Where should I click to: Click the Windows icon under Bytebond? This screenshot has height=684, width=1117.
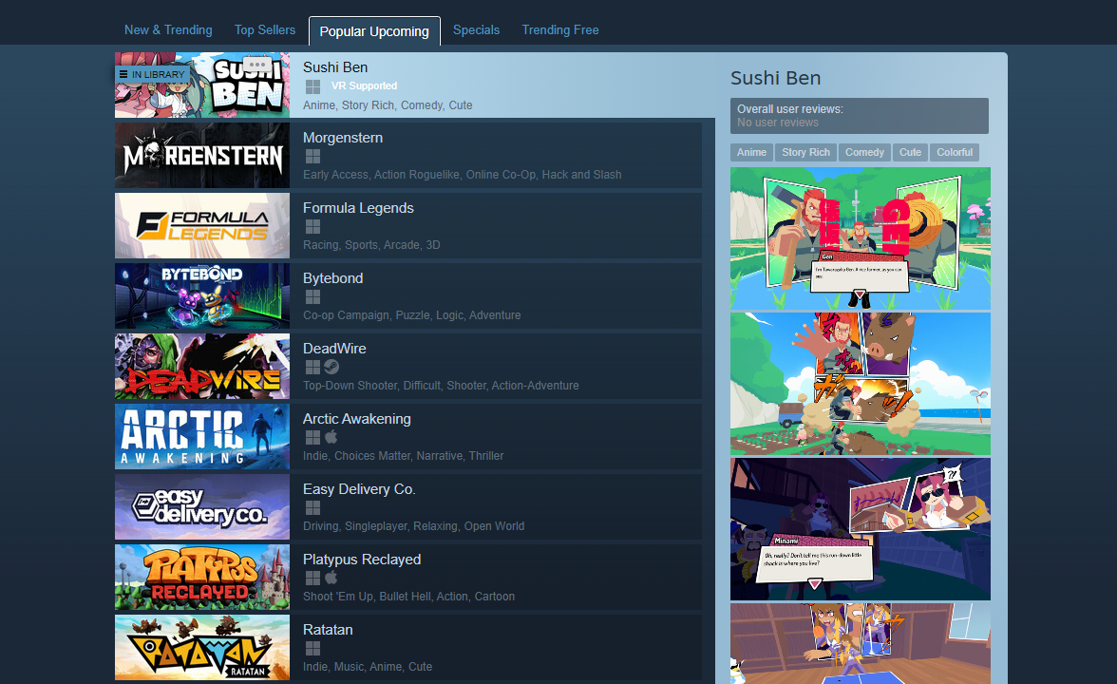point(312,297)
